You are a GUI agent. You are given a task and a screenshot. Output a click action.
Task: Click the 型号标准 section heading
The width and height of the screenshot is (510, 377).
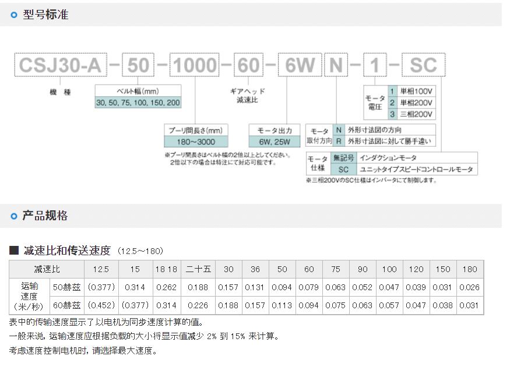(x=45, y=15)
